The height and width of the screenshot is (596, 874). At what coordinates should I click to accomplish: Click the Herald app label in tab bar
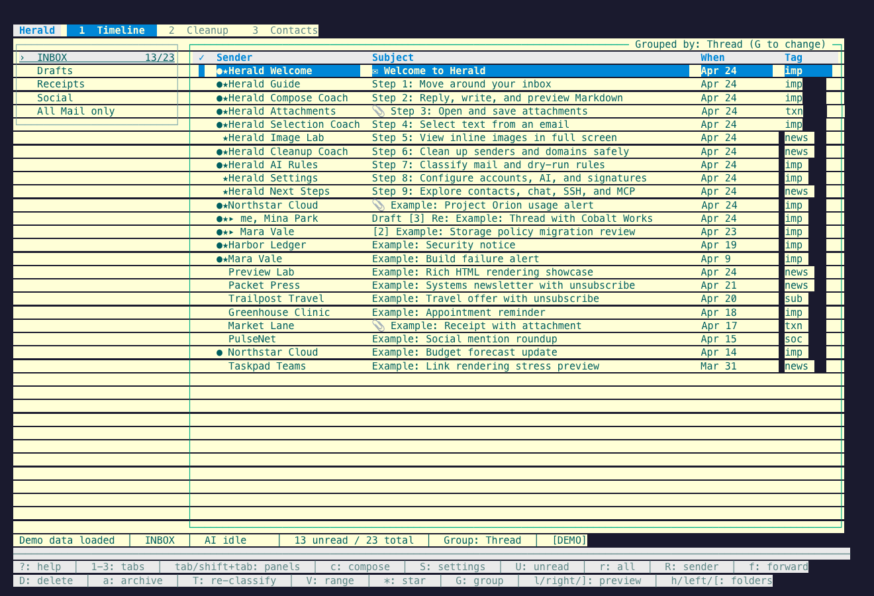(x=37, y=30)
